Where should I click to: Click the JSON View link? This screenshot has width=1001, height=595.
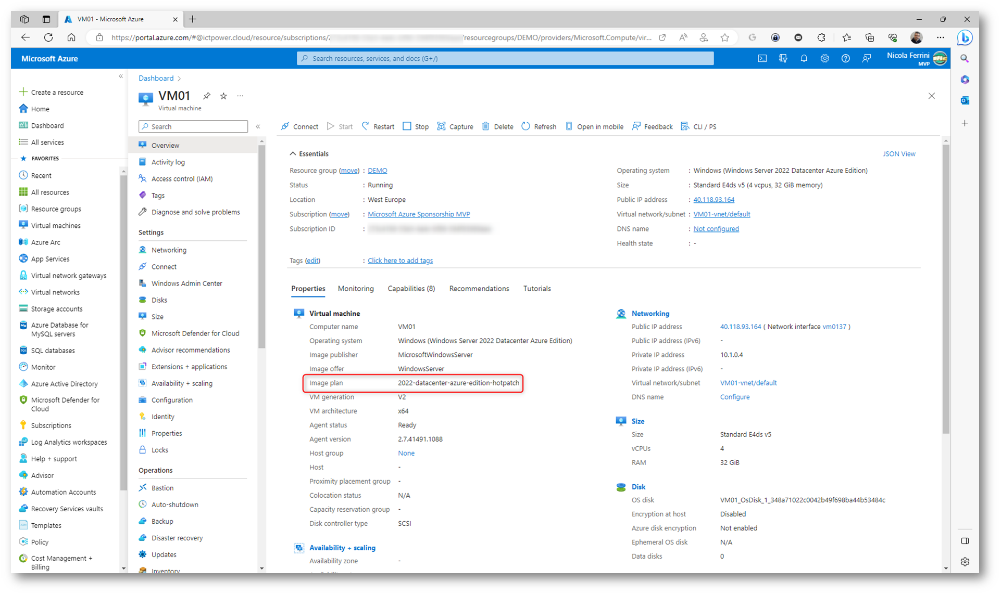tap(899, 154)
